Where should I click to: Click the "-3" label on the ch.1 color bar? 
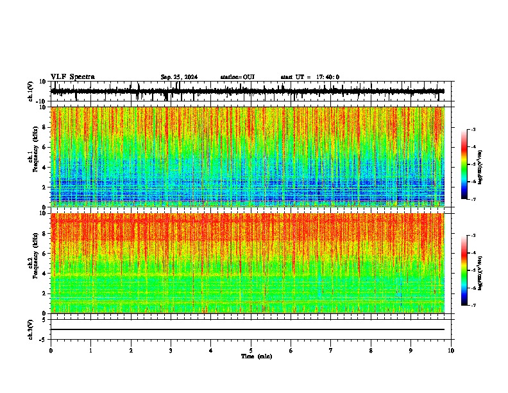[473, 130]
